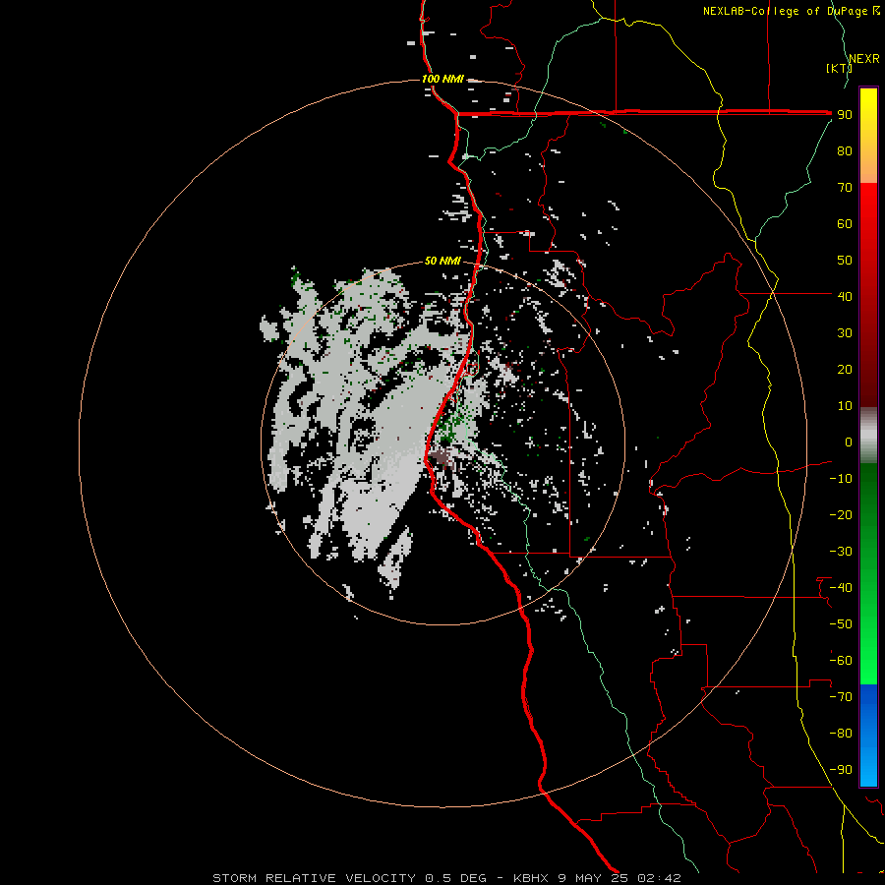Select the positive 20 legend value
885x885 pixels.
click(x=845, y=369)
